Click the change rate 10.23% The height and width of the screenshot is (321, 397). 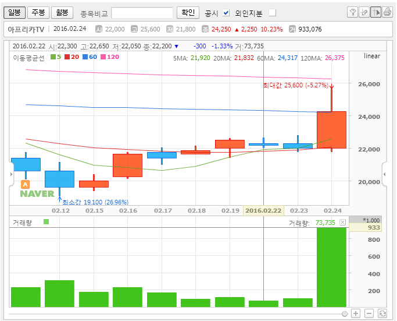[271, 29]
